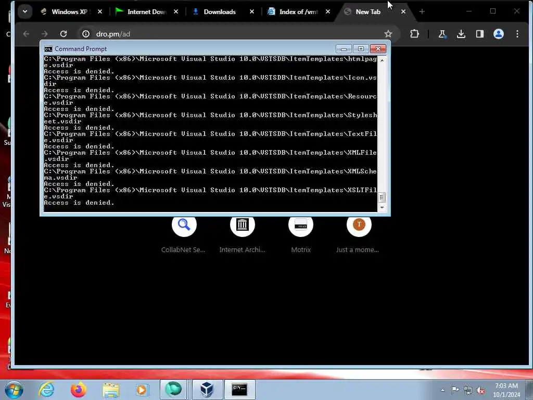Open the clock showing 7:03 AM

click(506, 390)
